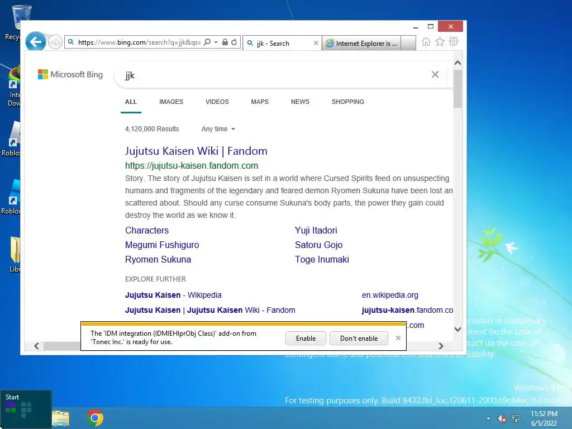Open the clock showing 11:52 PM

tap(544, 419)
